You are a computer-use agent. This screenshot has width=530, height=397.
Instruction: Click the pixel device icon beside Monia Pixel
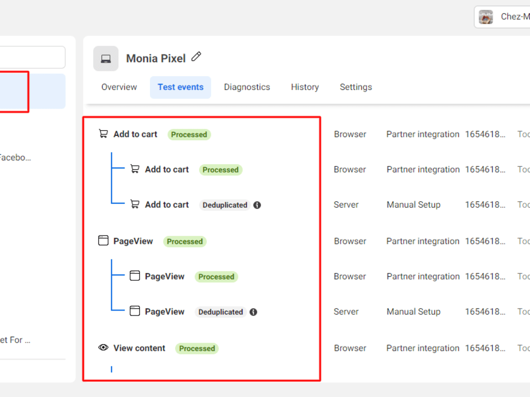105,58
